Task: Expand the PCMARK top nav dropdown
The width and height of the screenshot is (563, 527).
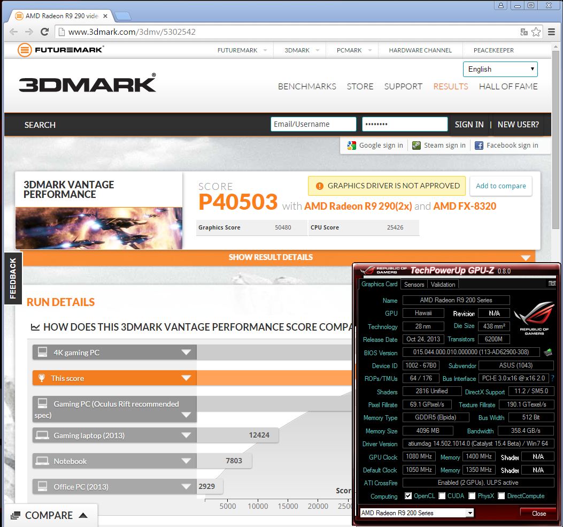Action: pos(370,50)
